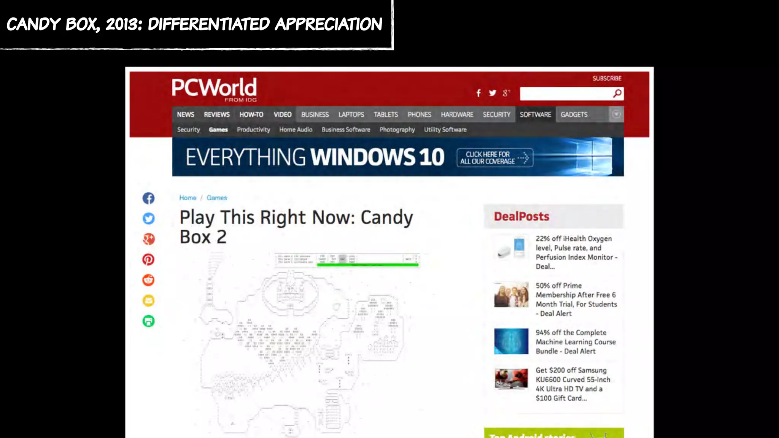Open the GADGETS section
The width and height of the screenshot is (779, 438).
574,114
